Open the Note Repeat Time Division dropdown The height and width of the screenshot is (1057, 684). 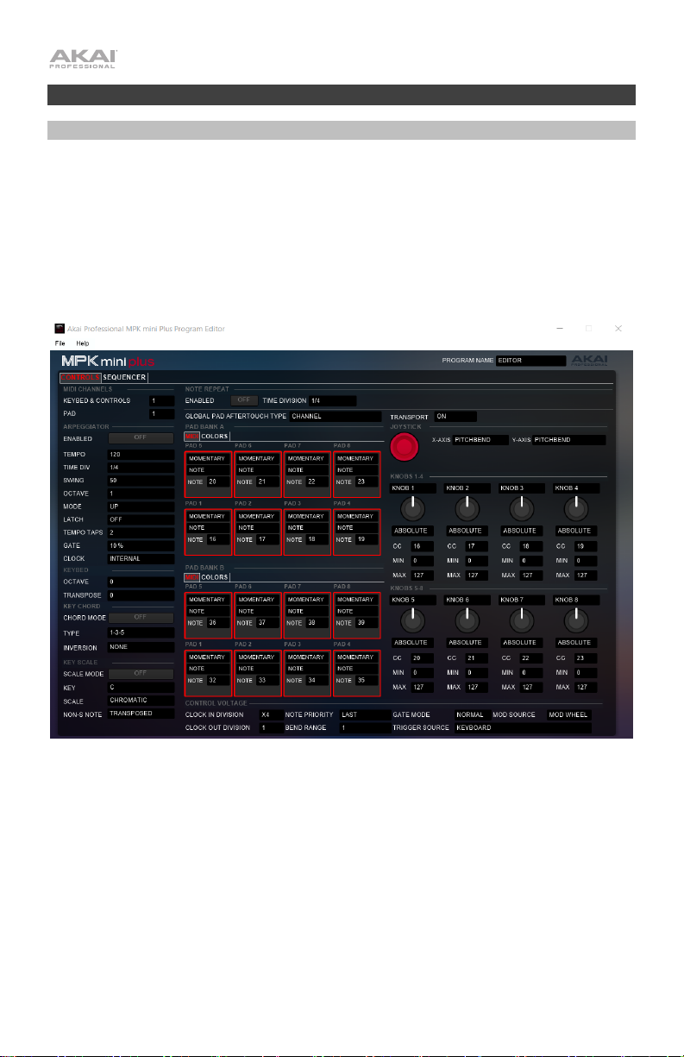332,400
